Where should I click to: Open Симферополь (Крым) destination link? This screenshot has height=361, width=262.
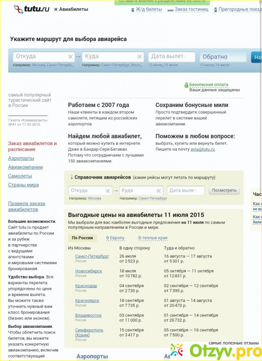[x=89, y=332]
